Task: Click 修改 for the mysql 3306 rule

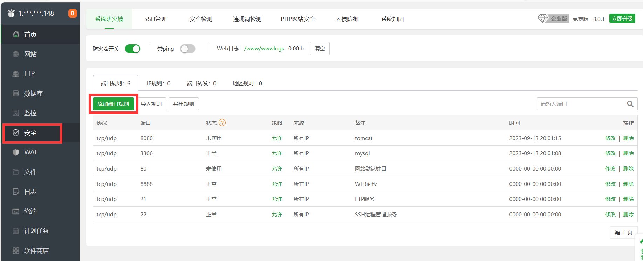Action: click(x=610, y=153)
